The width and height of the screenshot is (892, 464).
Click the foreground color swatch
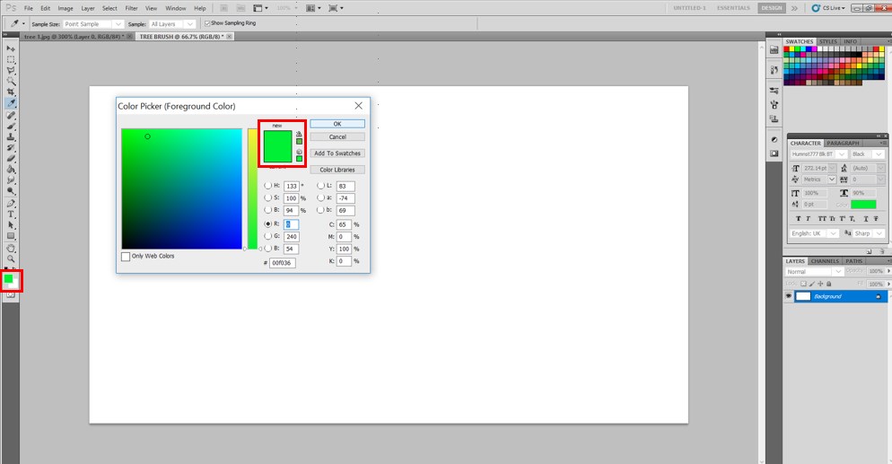(x=9, y=278)
